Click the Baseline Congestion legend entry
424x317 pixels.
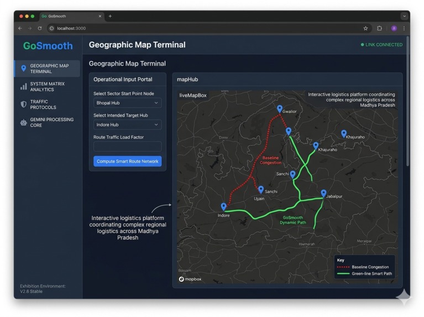click(x=363, y=267)
